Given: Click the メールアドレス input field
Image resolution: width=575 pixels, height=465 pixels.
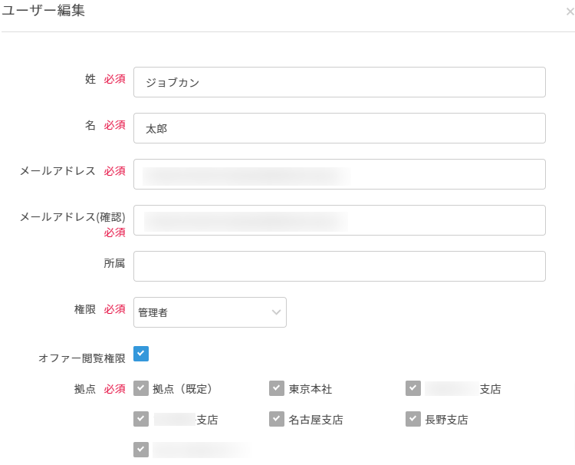Looking at the screenshot, I should pos(339,174).
